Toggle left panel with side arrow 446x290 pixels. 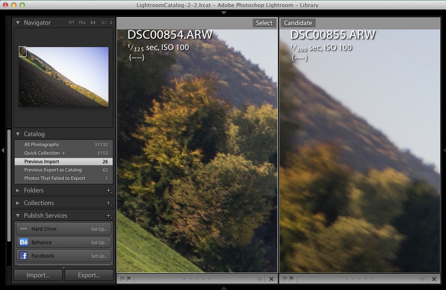(3, 150)
